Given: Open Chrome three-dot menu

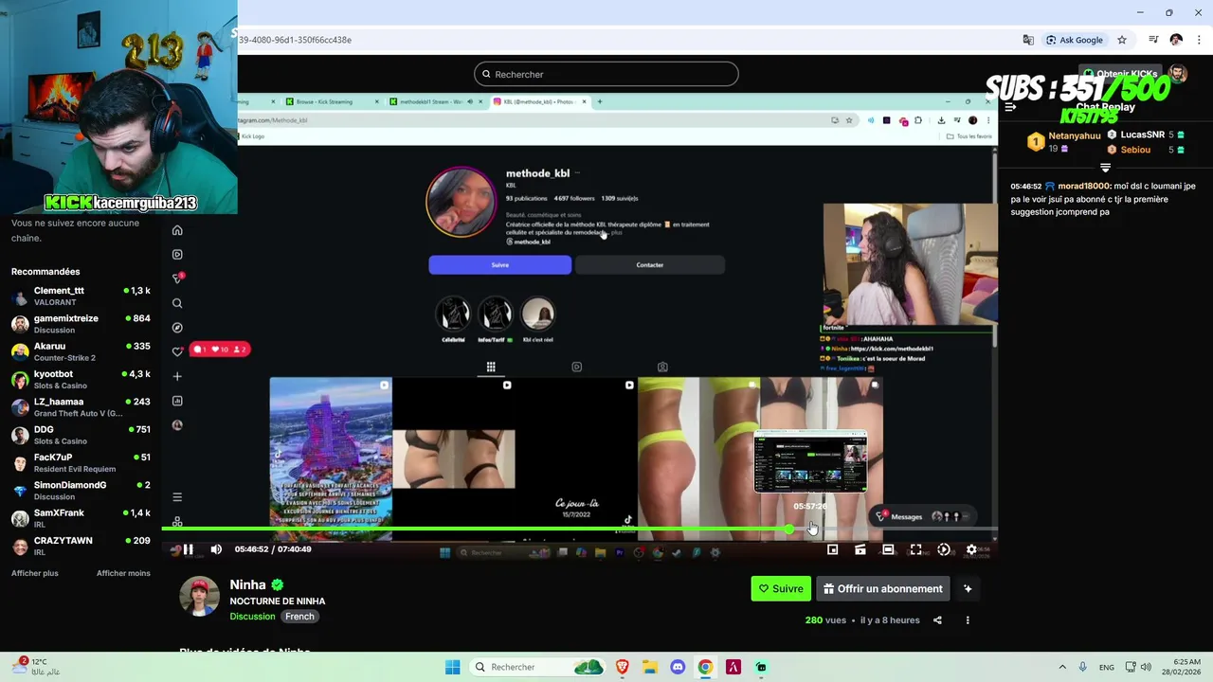Looking at the screenshot, I should click(x=1197, y=40).
